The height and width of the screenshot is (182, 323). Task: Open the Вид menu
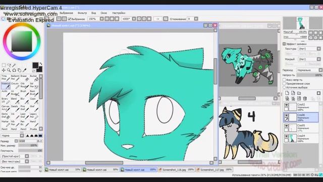pyautogui.click(x=93, y=13)
